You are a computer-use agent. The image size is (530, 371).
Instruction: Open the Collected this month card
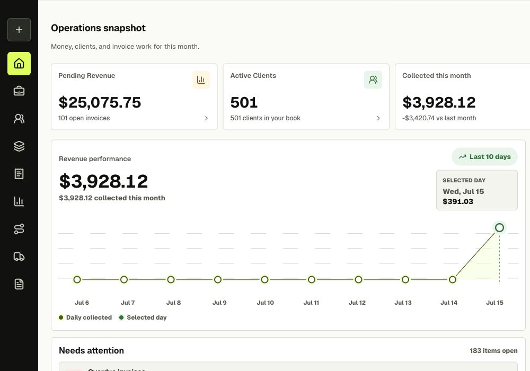[x=462, y=96]
